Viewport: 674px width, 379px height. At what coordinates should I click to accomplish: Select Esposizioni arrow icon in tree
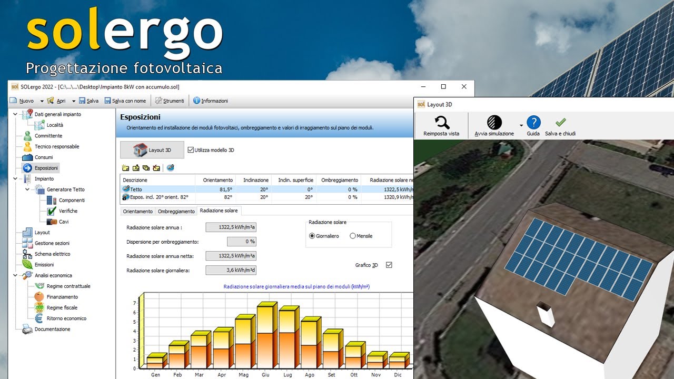[x=27, y=168]
